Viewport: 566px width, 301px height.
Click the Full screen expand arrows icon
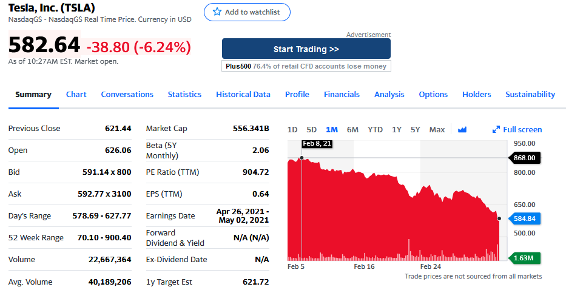496,129
